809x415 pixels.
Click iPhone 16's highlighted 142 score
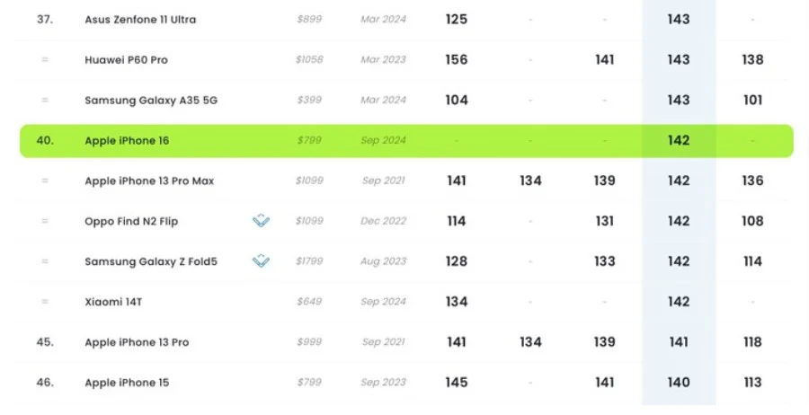tap(679, 140)
